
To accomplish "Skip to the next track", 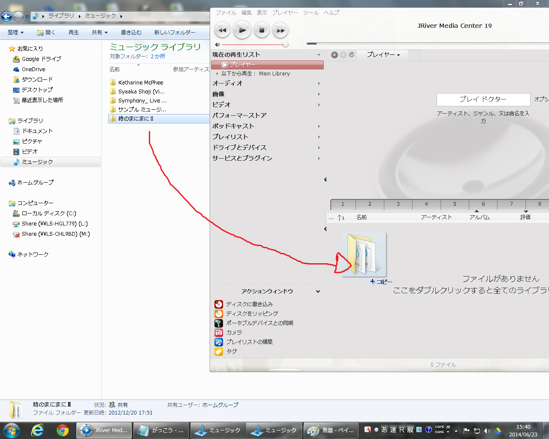I will 280,30.
